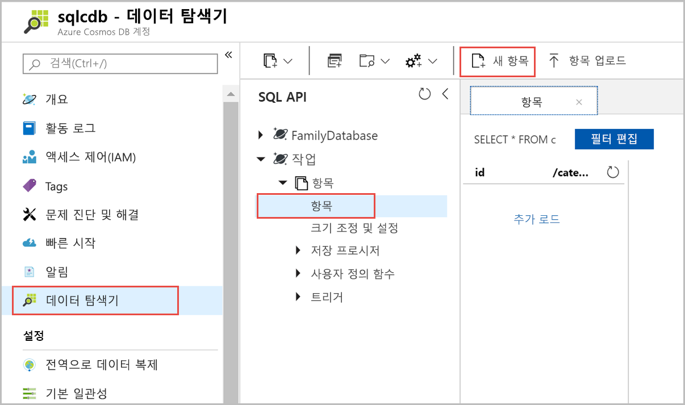Select 크기 조정 및 설정 tree item
Screen dimensions: 685x405
click(x=354, y=228)
